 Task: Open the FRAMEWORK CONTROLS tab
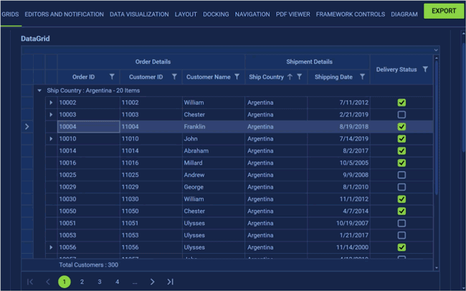tap(351, 14)
